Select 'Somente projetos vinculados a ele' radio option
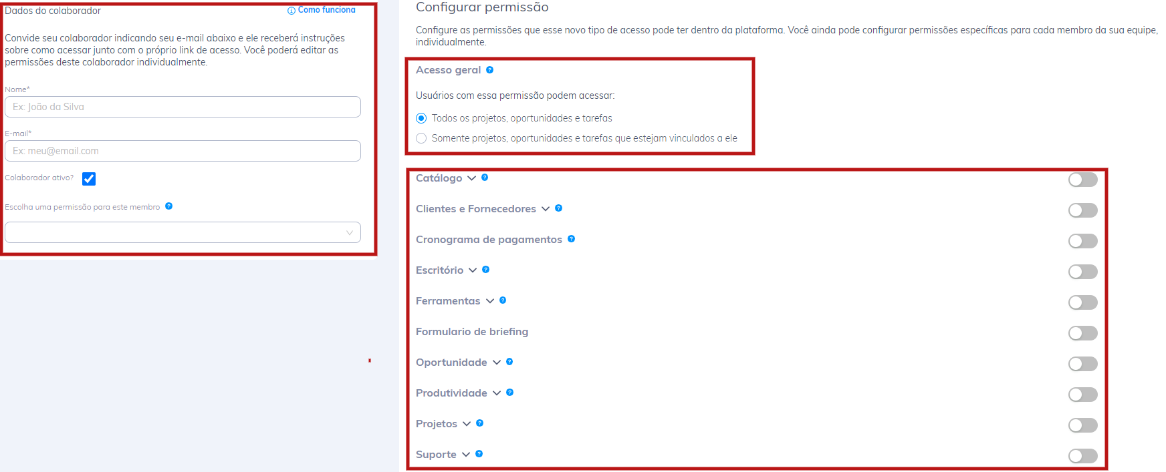 pyautogui.click(x=421, y=138)
